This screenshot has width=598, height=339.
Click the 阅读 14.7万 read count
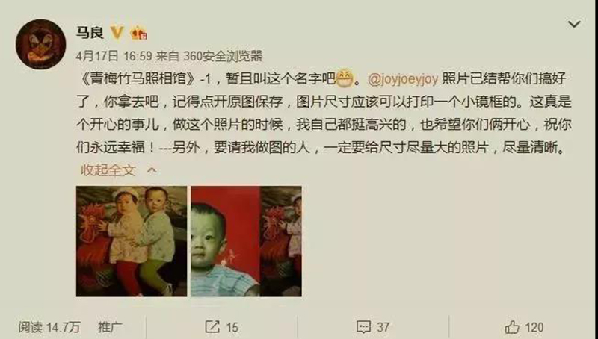coord(49,327)
